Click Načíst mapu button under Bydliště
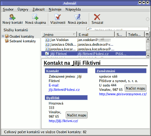Viewport: 151px width, 136px height. pyautogui.click(x=77, y=115)
